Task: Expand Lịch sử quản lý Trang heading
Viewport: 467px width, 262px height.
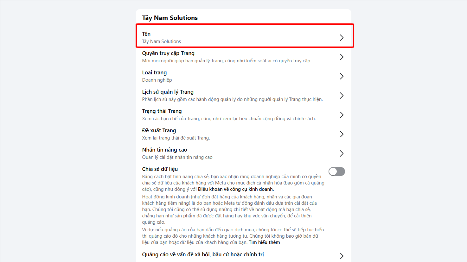Action: point(168,92)
